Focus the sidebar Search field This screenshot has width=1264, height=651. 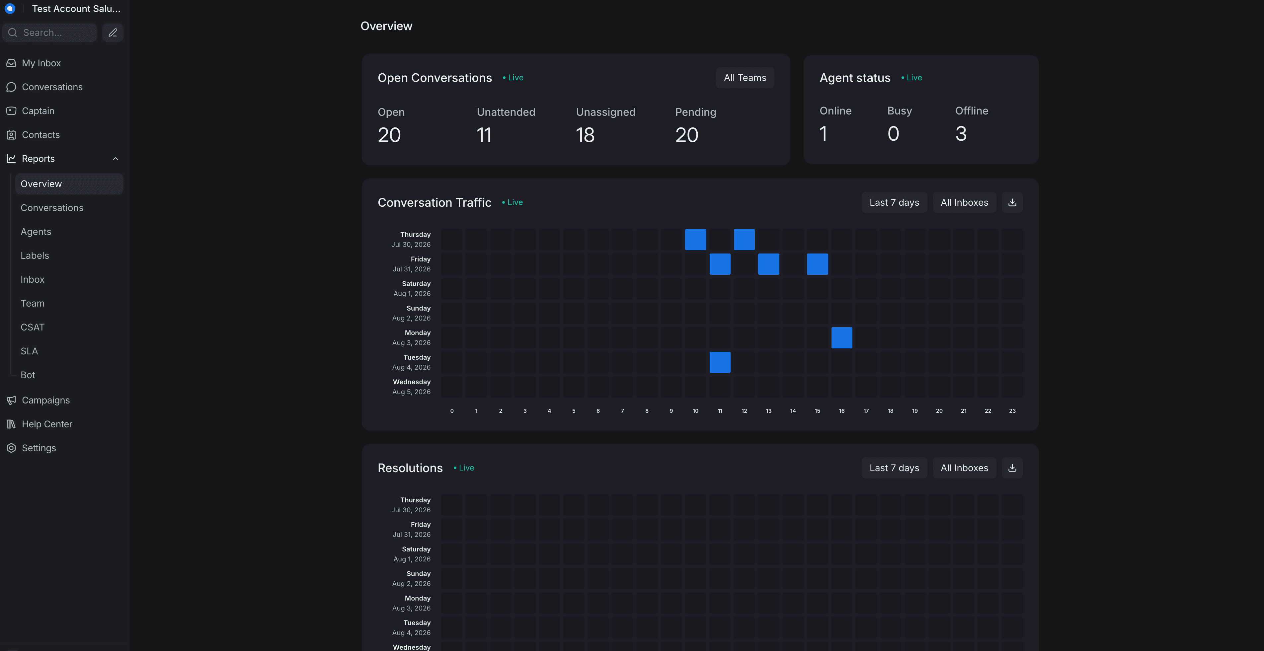pos(49,33)
